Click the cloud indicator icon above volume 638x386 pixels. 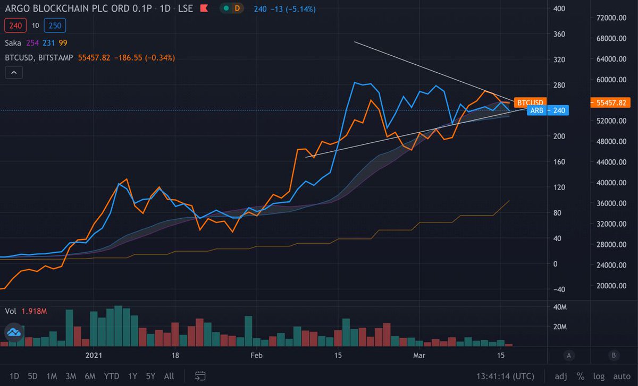tap(13, 333)
